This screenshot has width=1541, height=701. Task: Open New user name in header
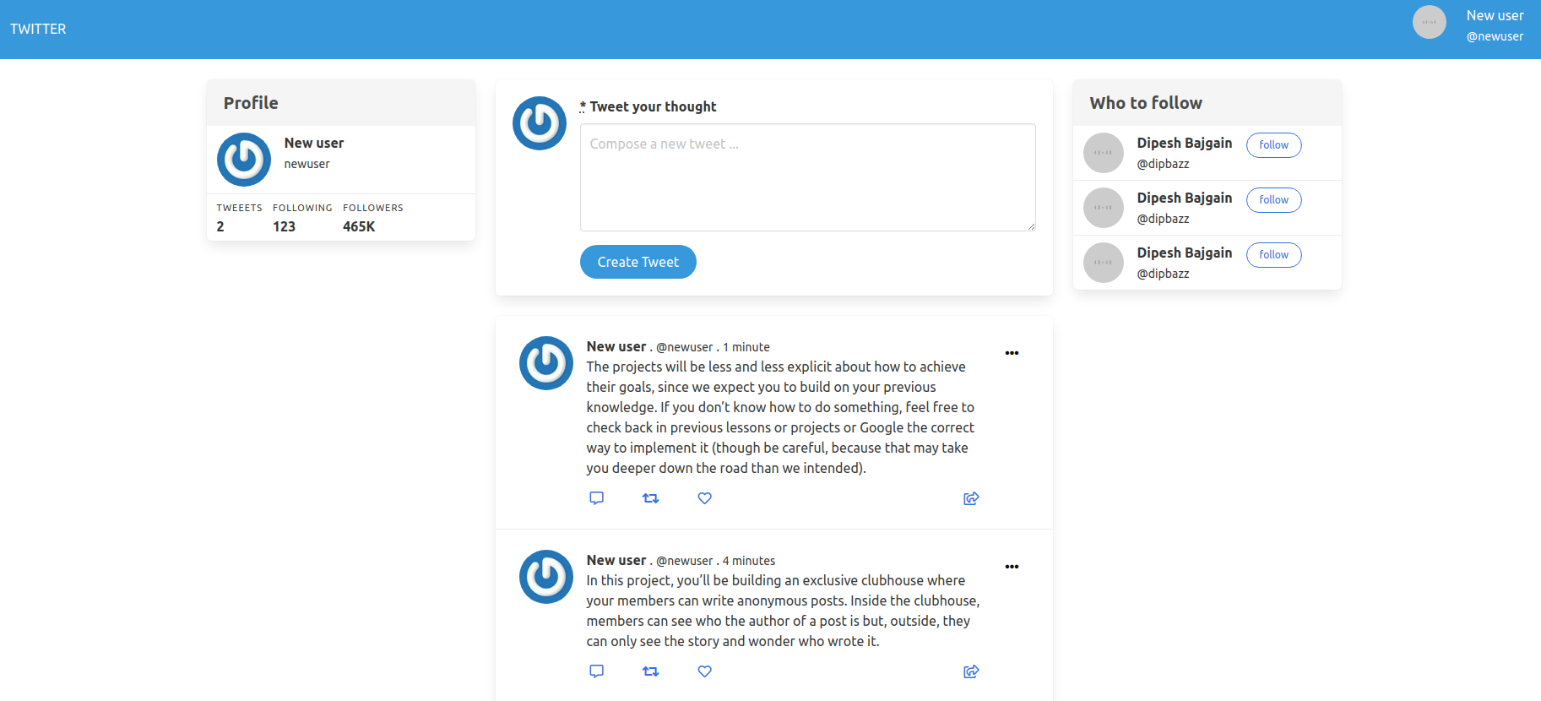click(x=1495, y=15)
